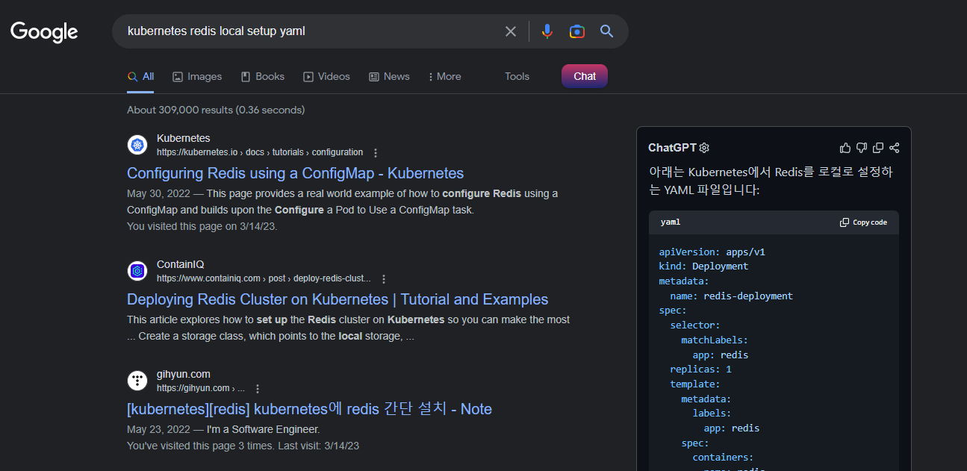
Task: Open more options for gihyun.com result
Action: (258, 389)
